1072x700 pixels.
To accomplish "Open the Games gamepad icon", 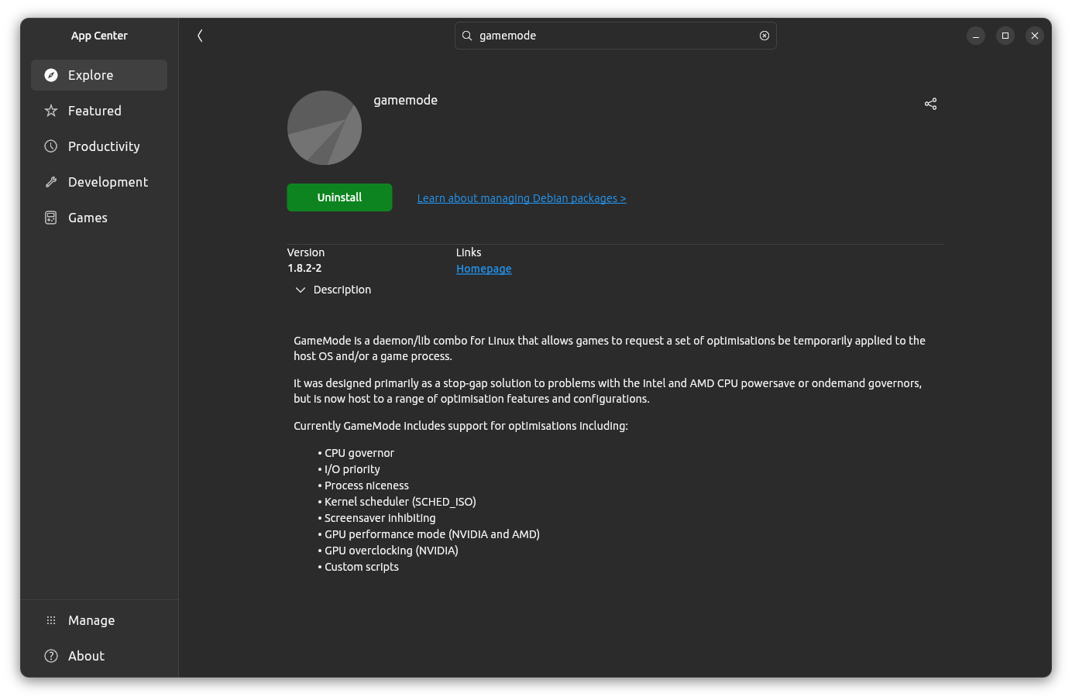I will (50, 217).
